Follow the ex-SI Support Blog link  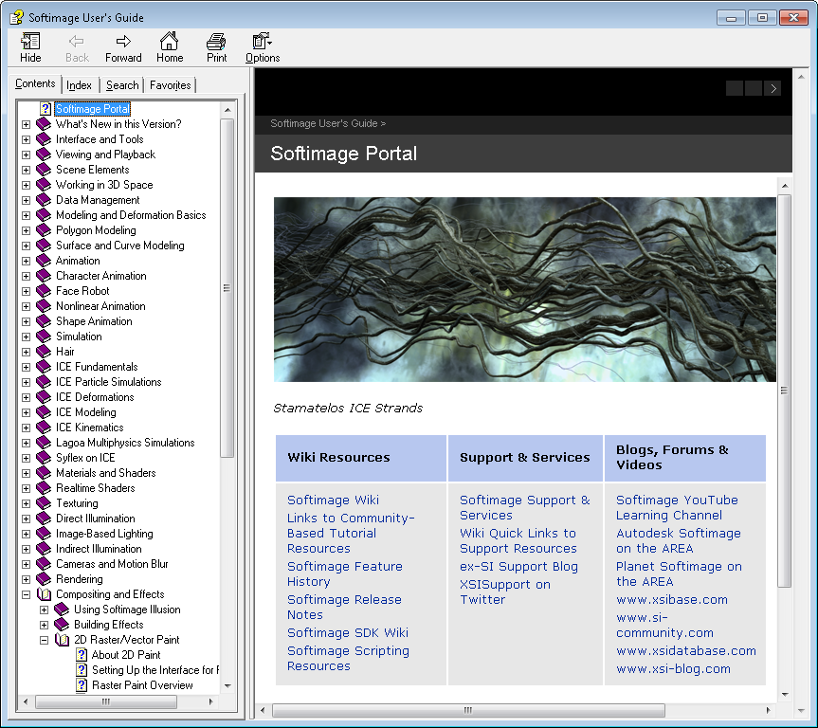tap(518, 566)
